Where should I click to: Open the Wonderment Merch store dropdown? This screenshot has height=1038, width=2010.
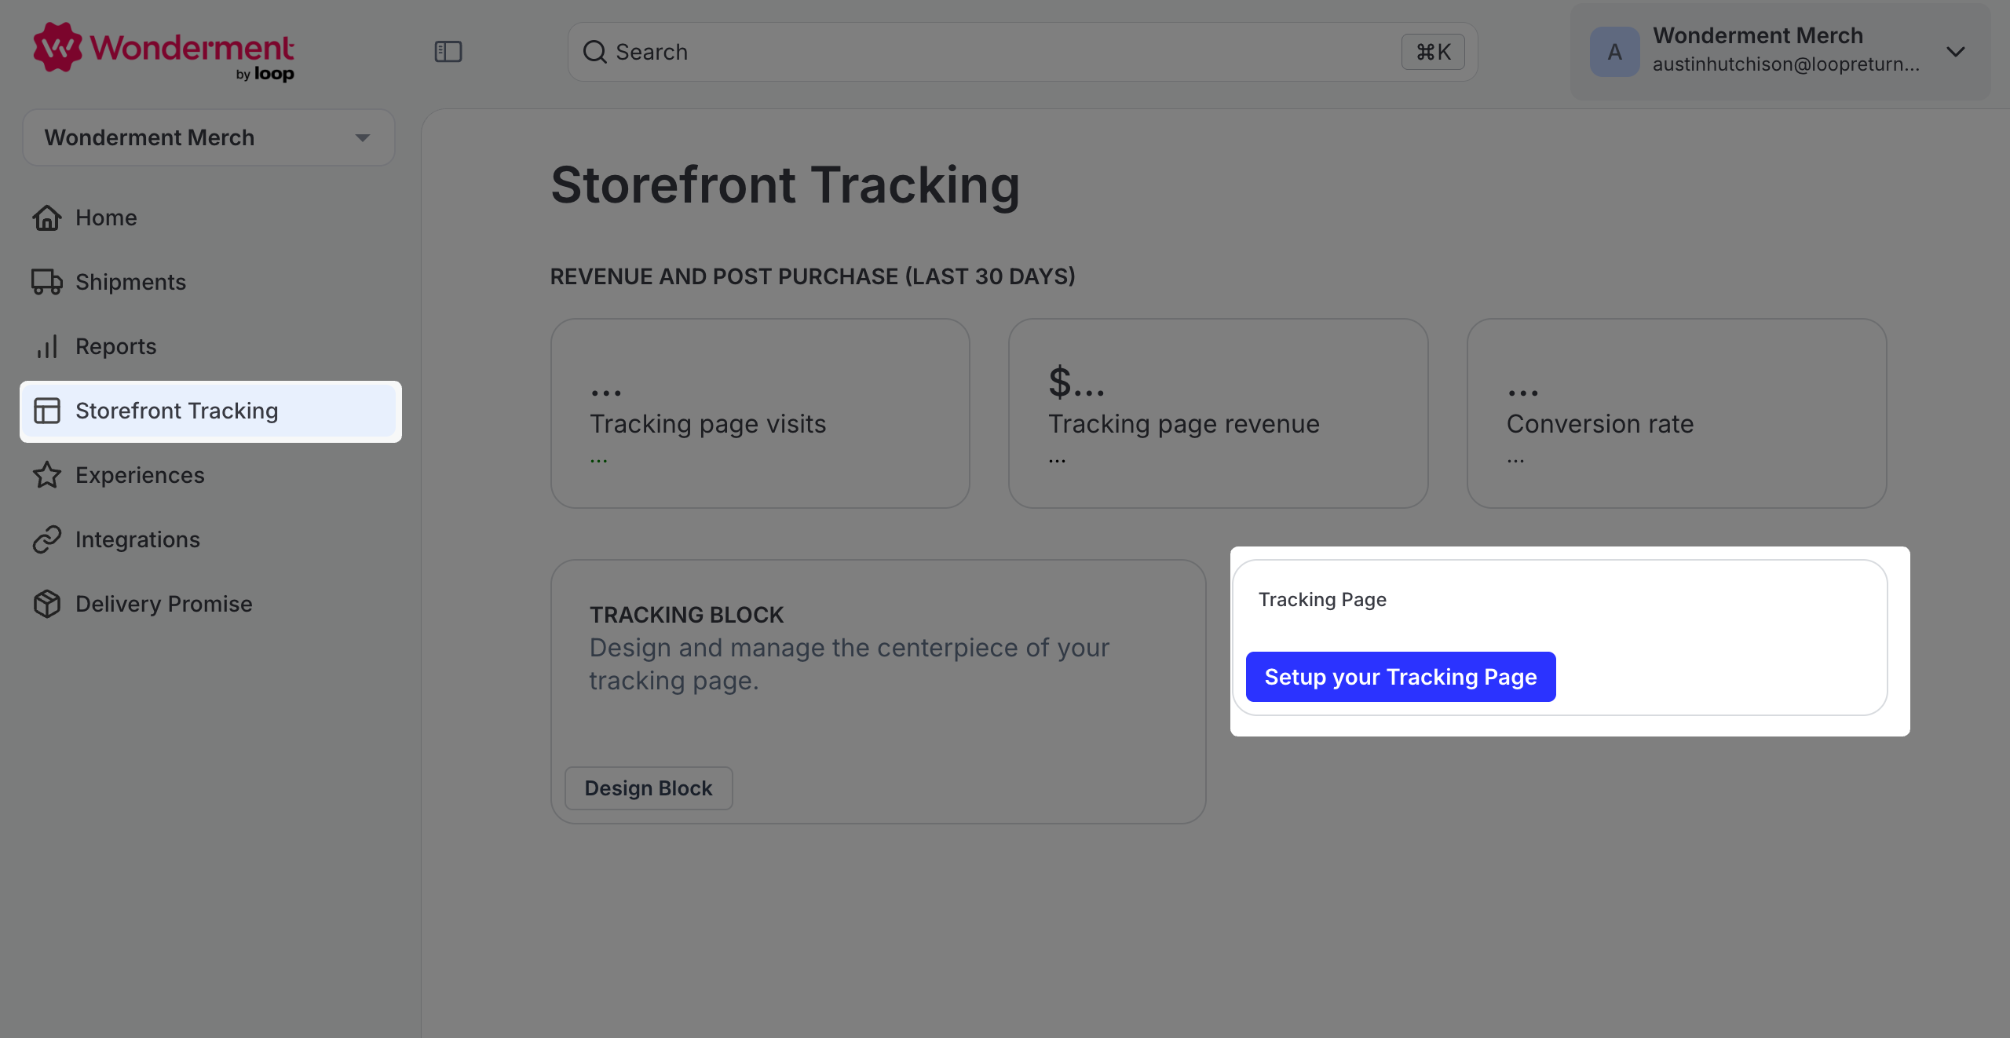pyautogui.click(x=209, y=137)
